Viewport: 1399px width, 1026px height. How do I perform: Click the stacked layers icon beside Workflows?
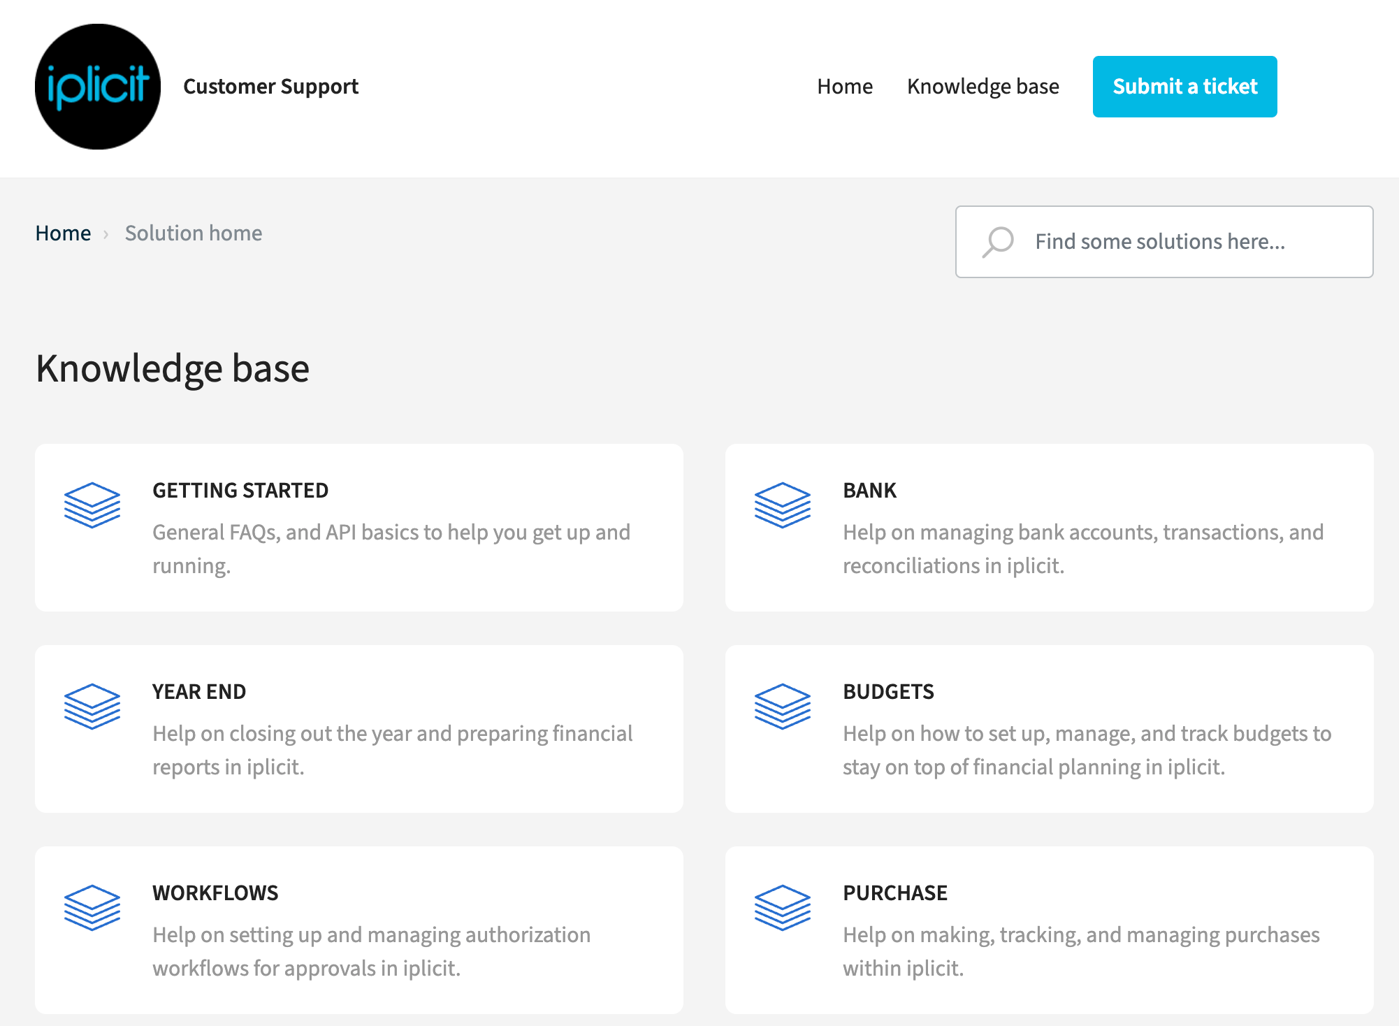(92, 908)
